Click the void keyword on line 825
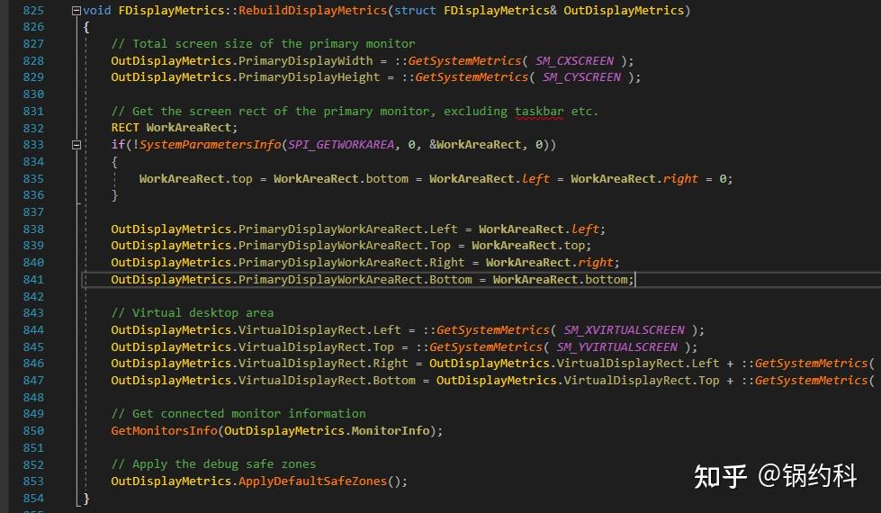The height and width of the screenshot is (513, 881). [96, 10]
